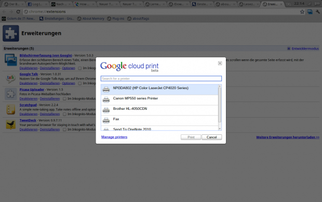Bookmark this page with the star
The image size is (322, 202).
[302, 12]
